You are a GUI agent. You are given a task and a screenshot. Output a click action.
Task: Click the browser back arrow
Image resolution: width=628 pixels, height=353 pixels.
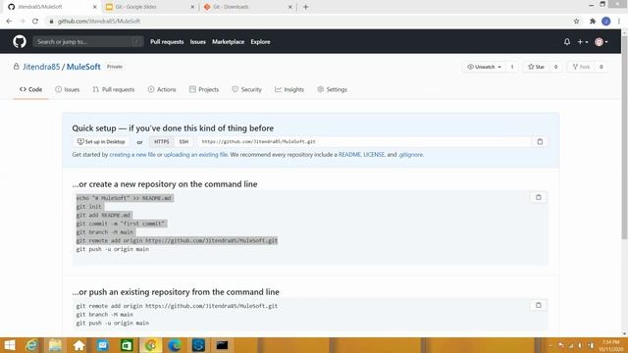[x=9, y=21]
